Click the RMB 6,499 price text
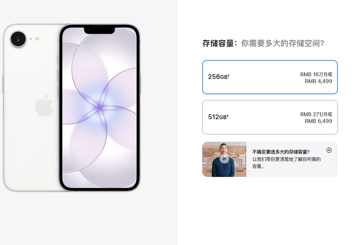The image size is (361, 245). [319, 121]
